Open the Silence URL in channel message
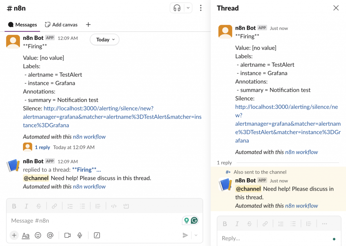 (x=112, y=117)
